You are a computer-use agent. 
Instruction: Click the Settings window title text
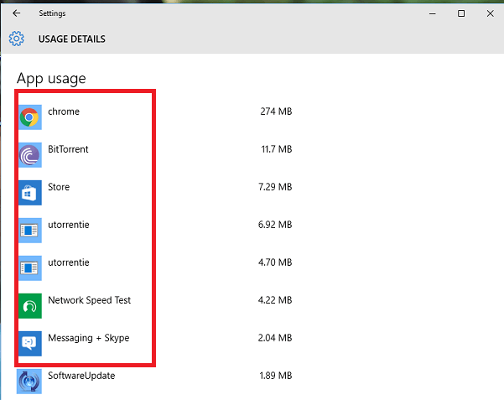pos(52,13)
